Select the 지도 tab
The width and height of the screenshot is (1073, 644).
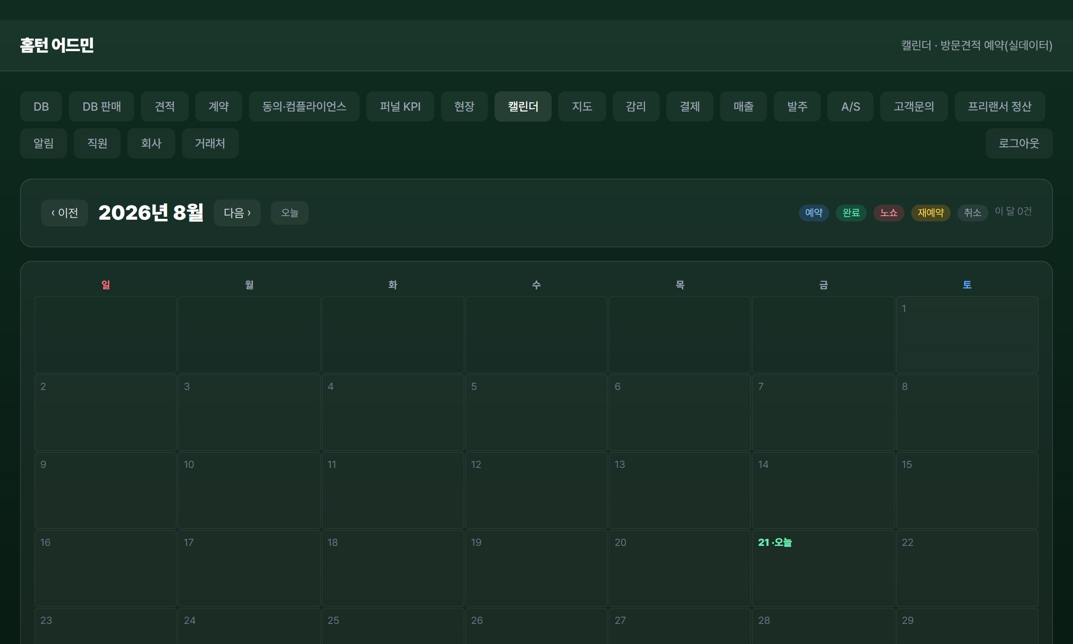click(582, 106)
